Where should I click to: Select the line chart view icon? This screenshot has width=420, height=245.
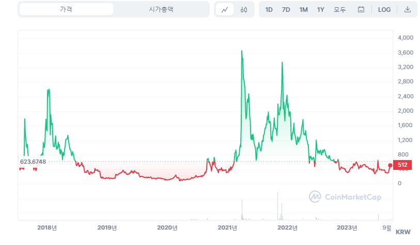pyautogui.click(x=225, y=10)
